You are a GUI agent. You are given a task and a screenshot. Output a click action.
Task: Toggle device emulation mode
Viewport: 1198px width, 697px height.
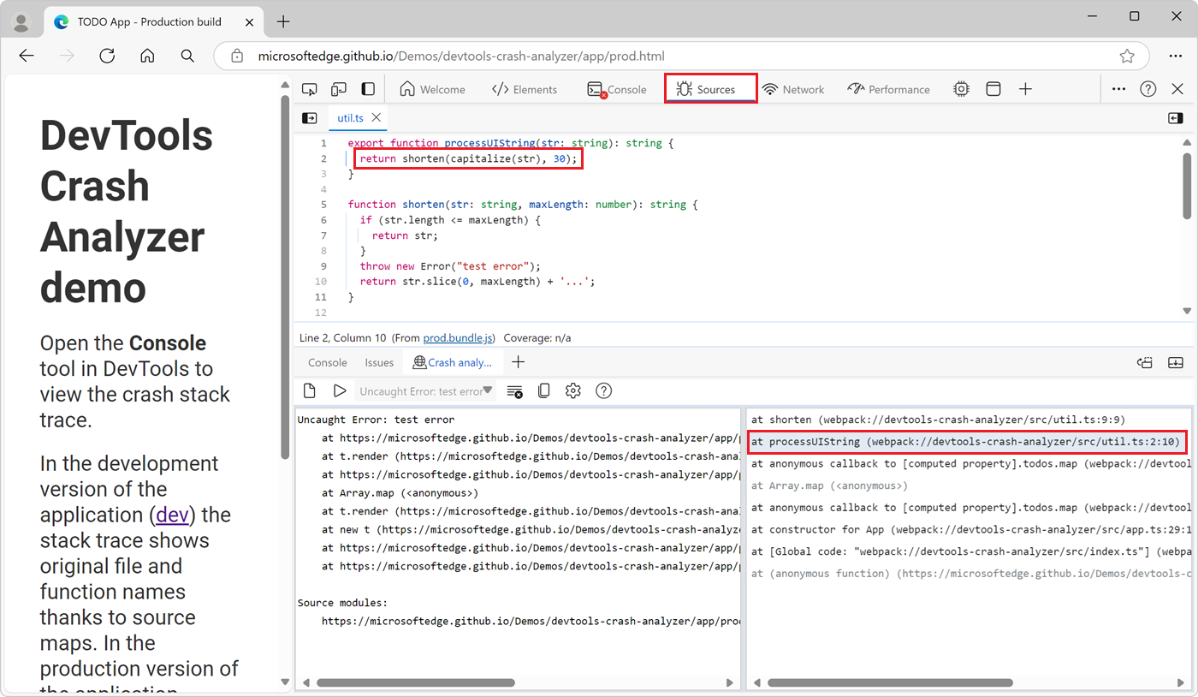(339, 88)
